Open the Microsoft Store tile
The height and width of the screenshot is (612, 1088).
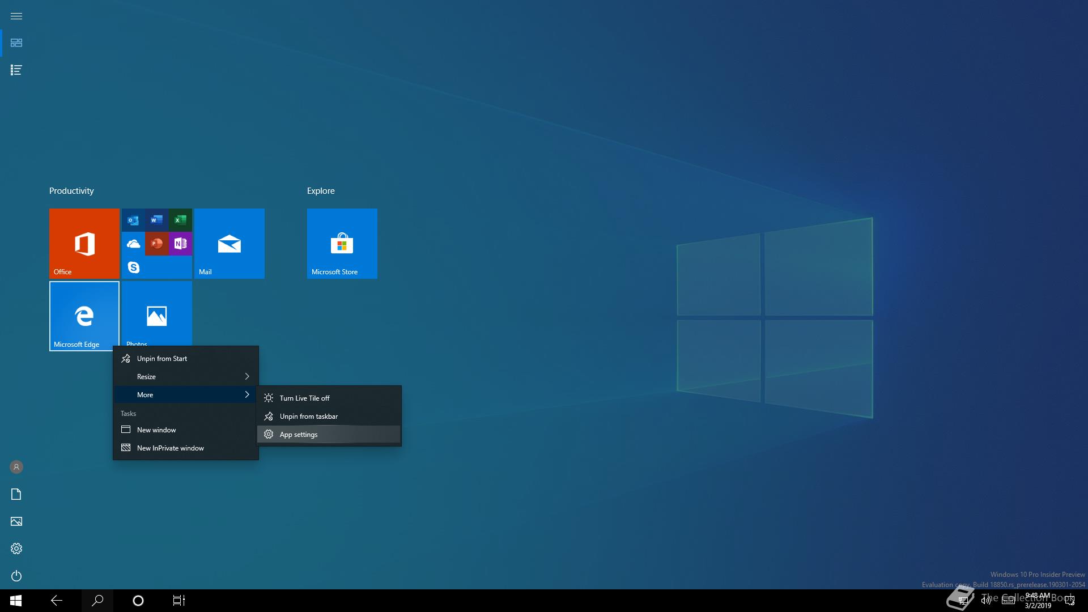coord(342,244)
